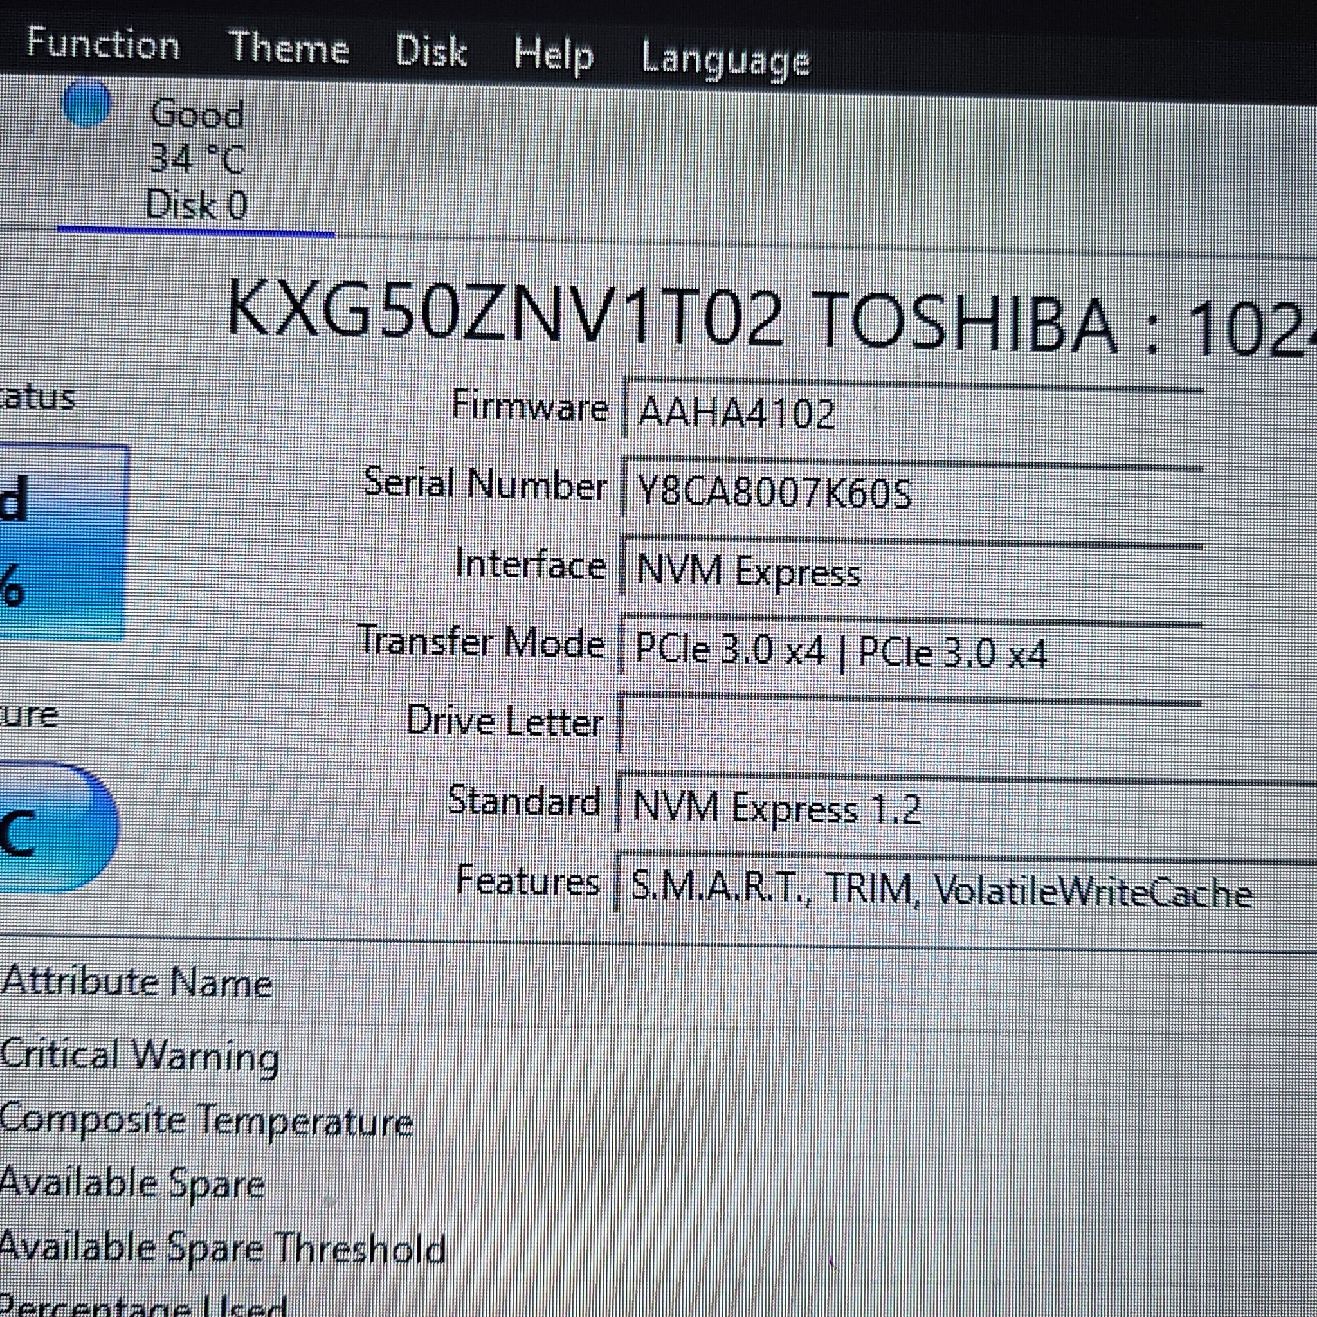The height and width of the screenshot is (1317, 1317).
Task: Open the Theme menu
Action: [x=288, y=48]
